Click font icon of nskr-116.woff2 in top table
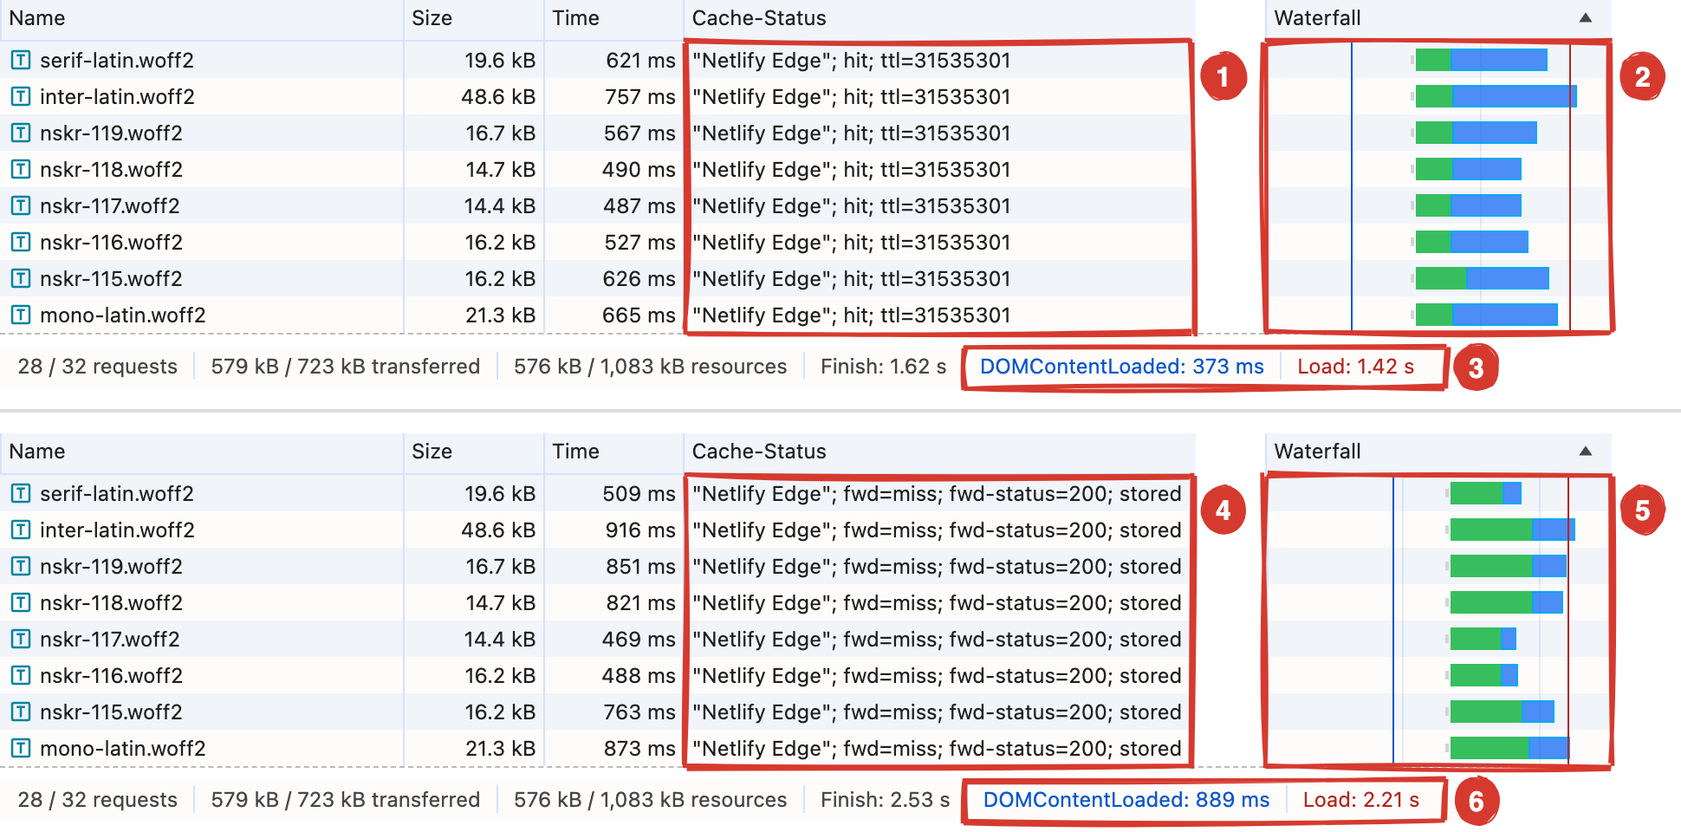 [21, 242]
